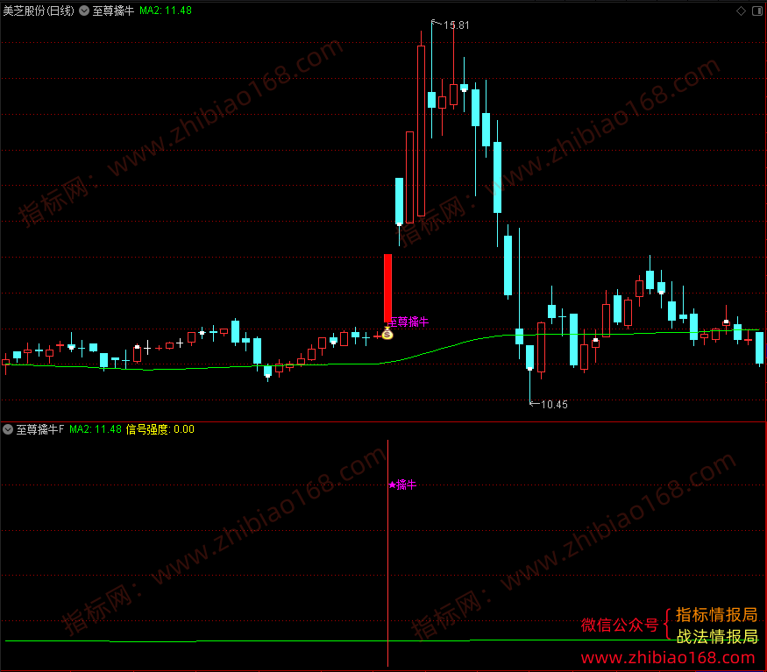Click the 信号强度: 0.00 value

[160, 429]
